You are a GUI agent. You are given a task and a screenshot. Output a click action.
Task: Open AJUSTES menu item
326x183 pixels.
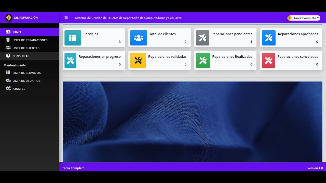coord(30,89)
